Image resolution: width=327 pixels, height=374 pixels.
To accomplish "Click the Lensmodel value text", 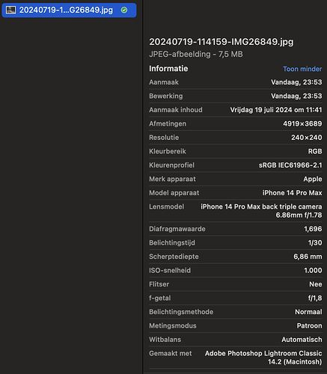I will click(x=261, y=211).
